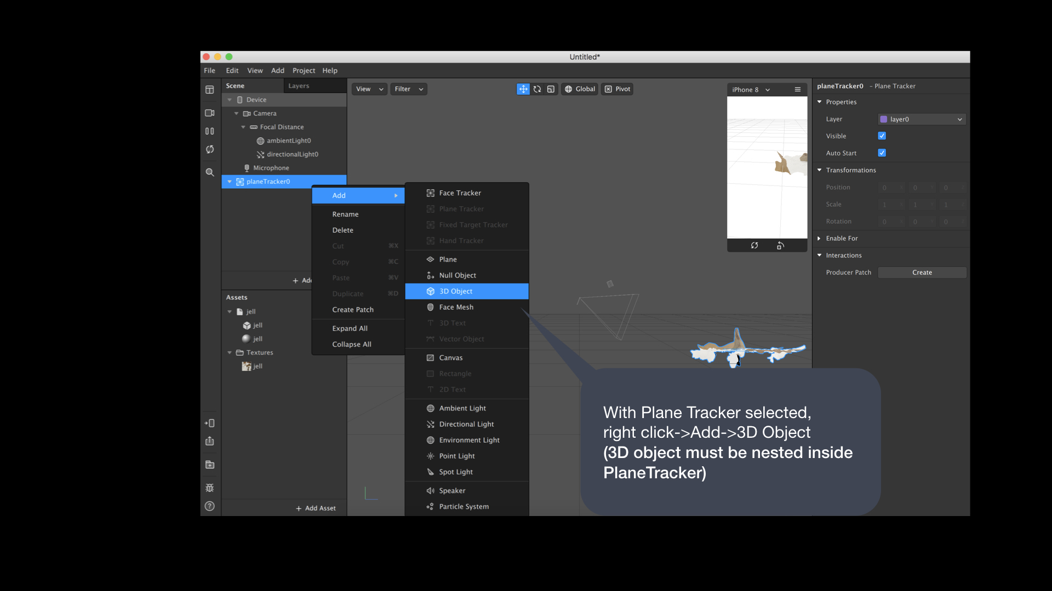This screenshot has height=591, width=1052.
Task: Open the search magnifier in sidebar
Action: point(209,172)
